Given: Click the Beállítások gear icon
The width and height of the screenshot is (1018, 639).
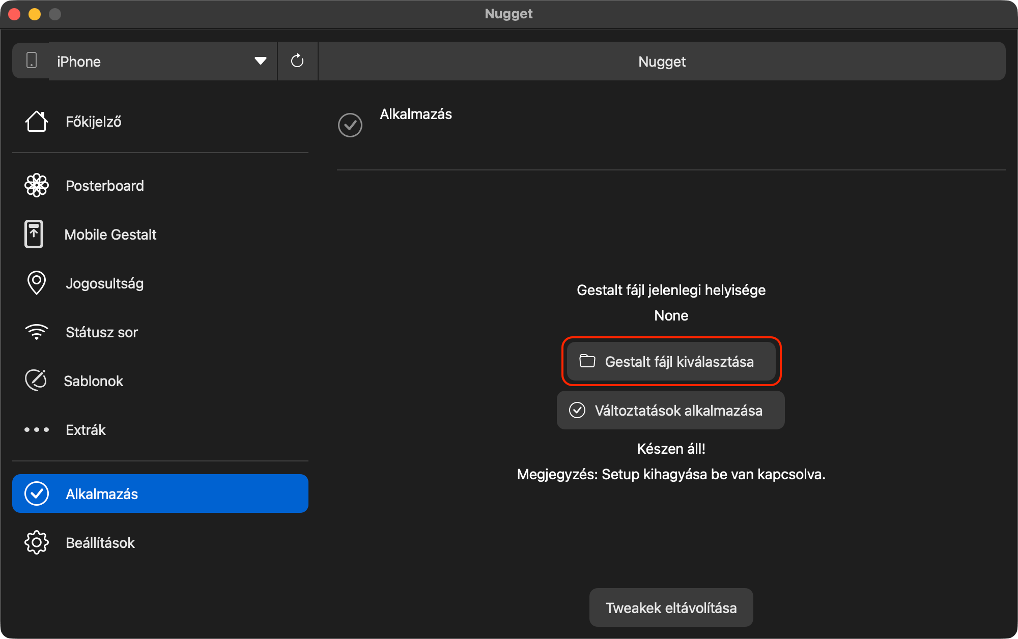Looking at the screenshot, I should click(x=36, y=543).
